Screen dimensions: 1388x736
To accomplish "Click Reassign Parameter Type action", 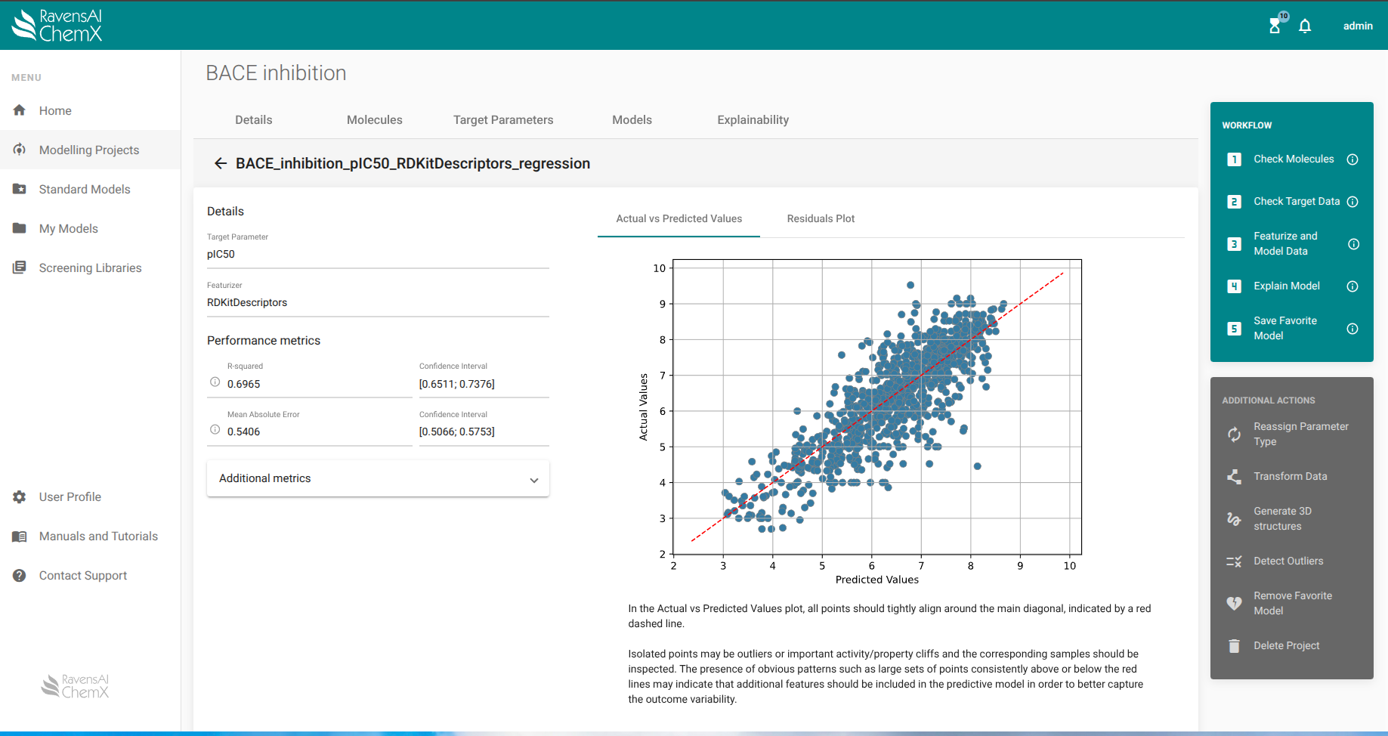I will pyautogui.click(x=1300, y=434).
